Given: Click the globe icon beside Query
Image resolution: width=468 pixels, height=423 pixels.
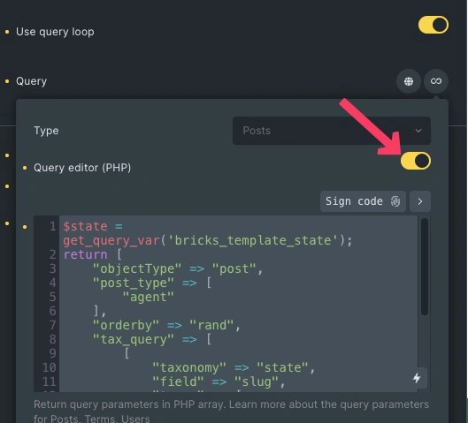Looking at the screenshot, I should coord(409,81).
